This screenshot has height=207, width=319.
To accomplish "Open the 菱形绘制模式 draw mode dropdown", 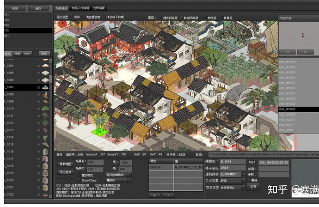I will 118,175.
